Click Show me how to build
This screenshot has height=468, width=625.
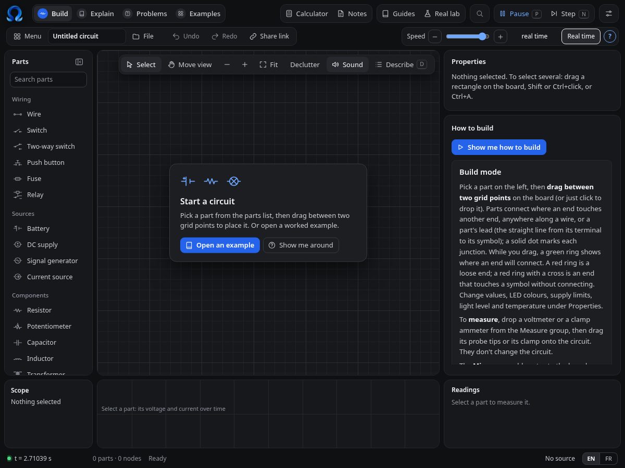pyautogui.click(x=499, y=147)
